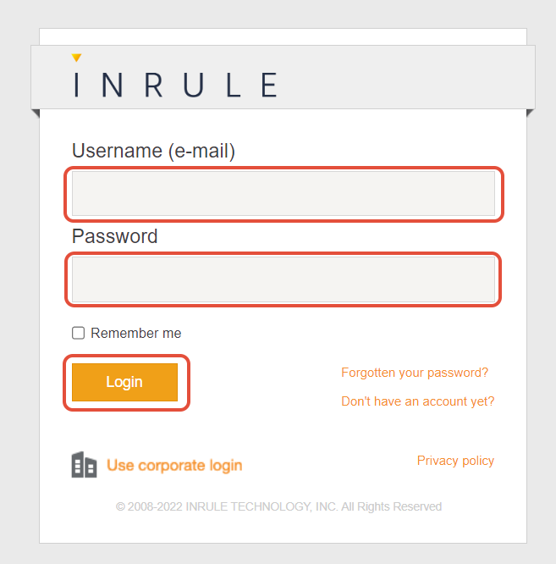Open the Privacy policy link

tap(455, 461)
